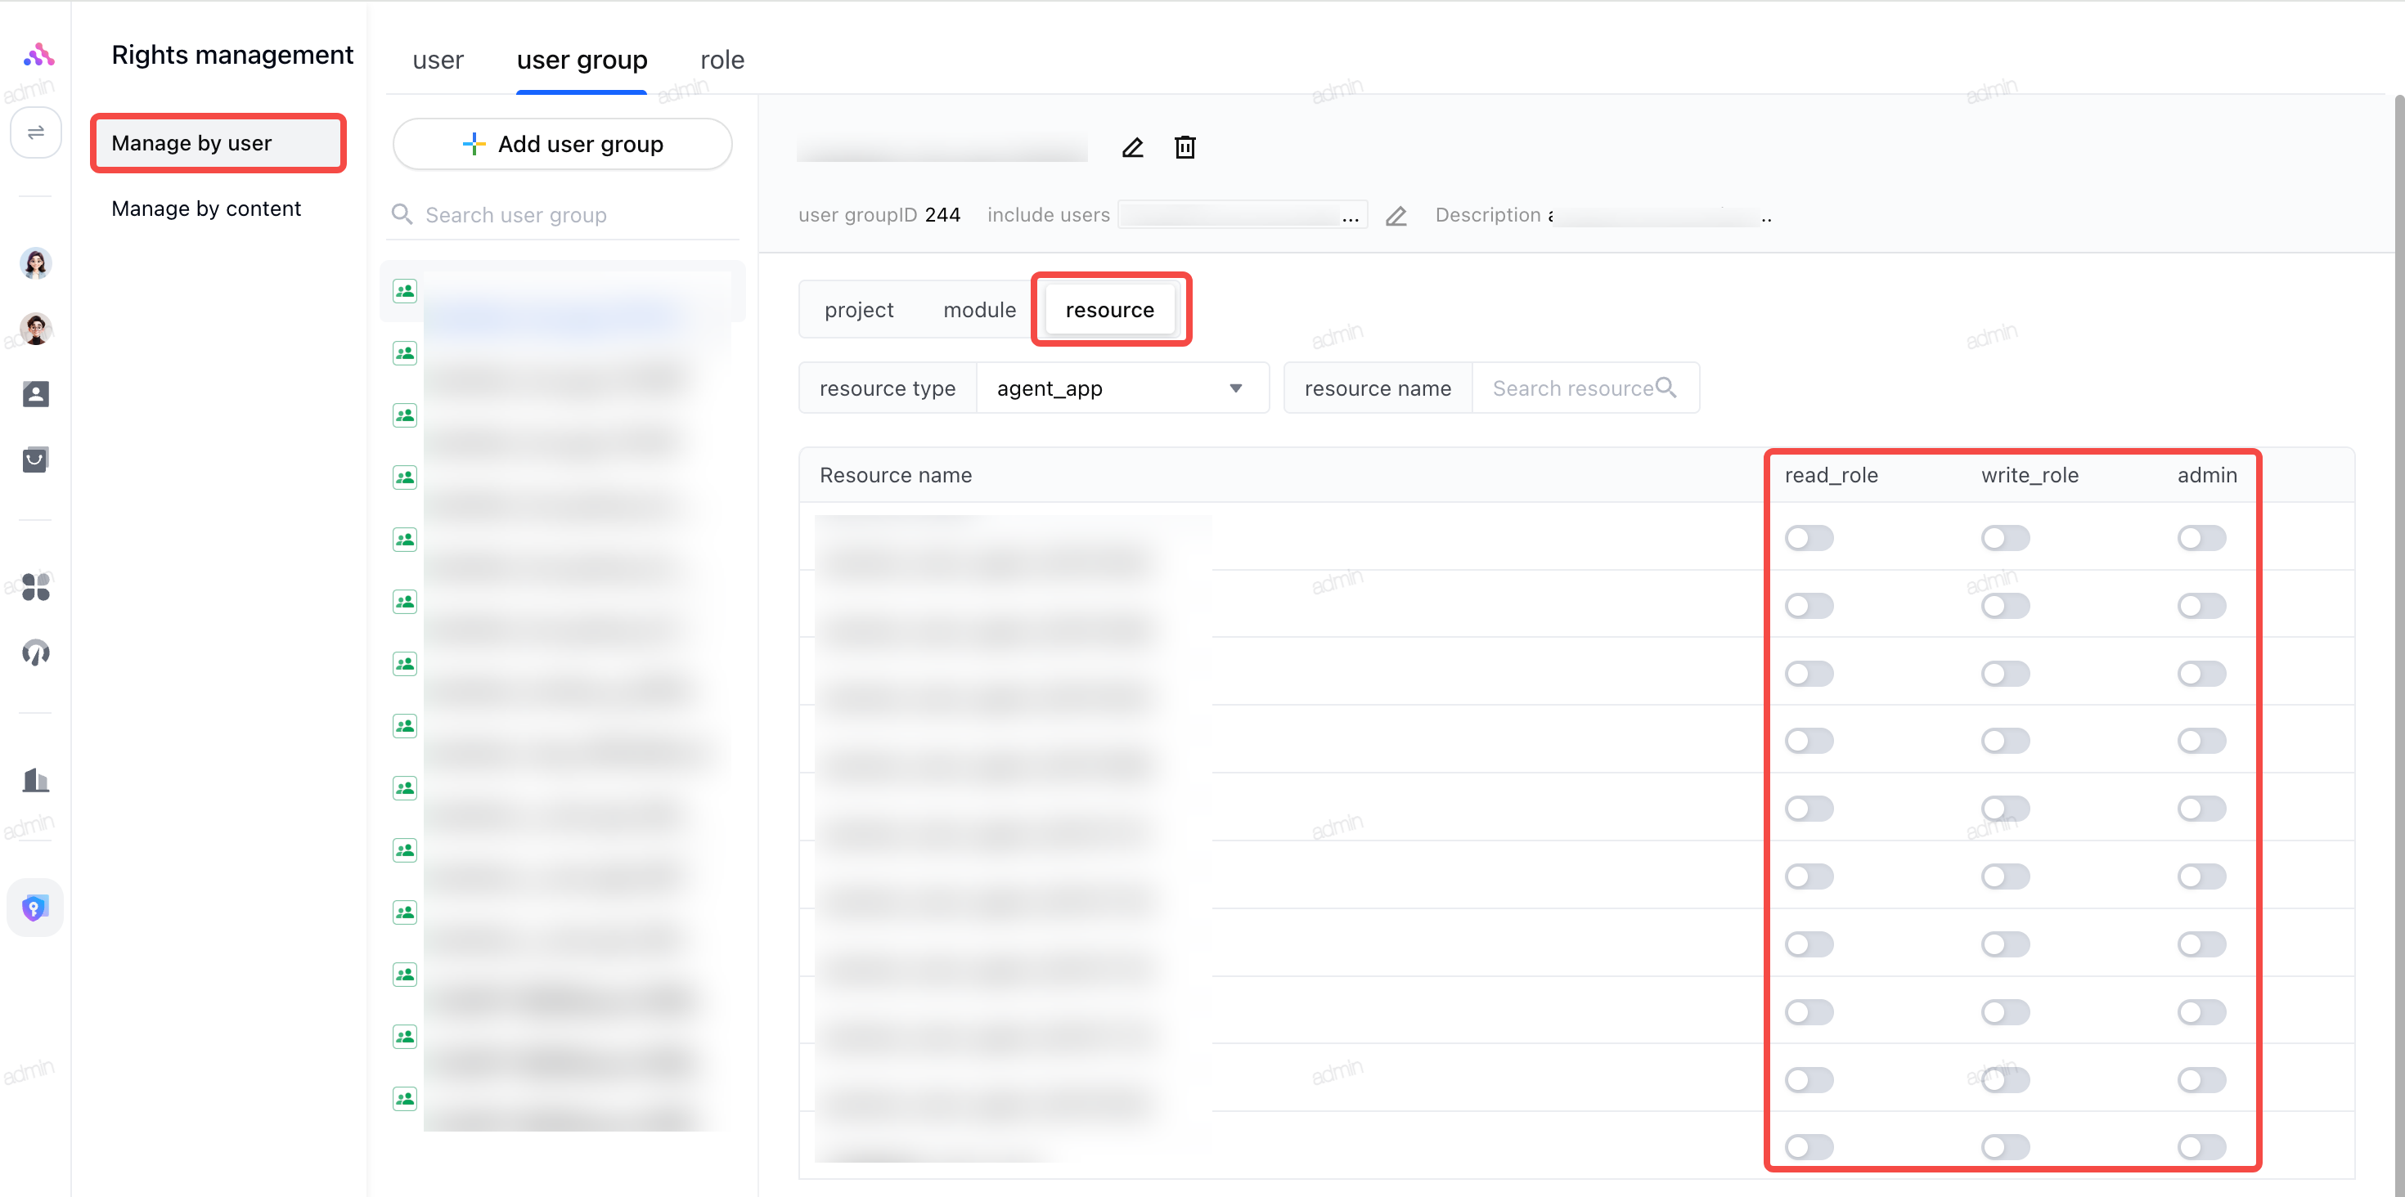
Task: Click the four-dot apps icon in sidebar
Action: point(35,587)
